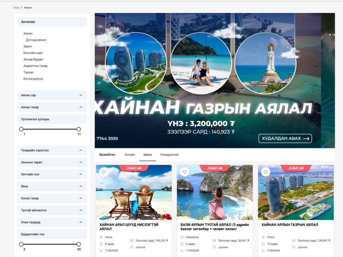Click clock icon next to 6 өдөр
The image size is (343, 257).
(182, 244)
